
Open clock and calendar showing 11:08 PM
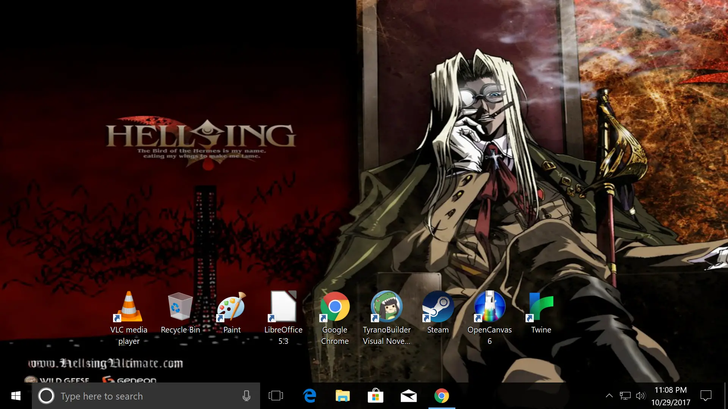671,396
